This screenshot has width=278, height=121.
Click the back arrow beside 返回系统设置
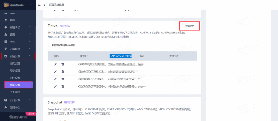(45, 5)
